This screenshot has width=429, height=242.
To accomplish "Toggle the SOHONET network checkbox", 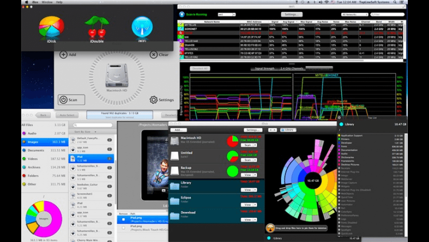I will coord(181,29).
